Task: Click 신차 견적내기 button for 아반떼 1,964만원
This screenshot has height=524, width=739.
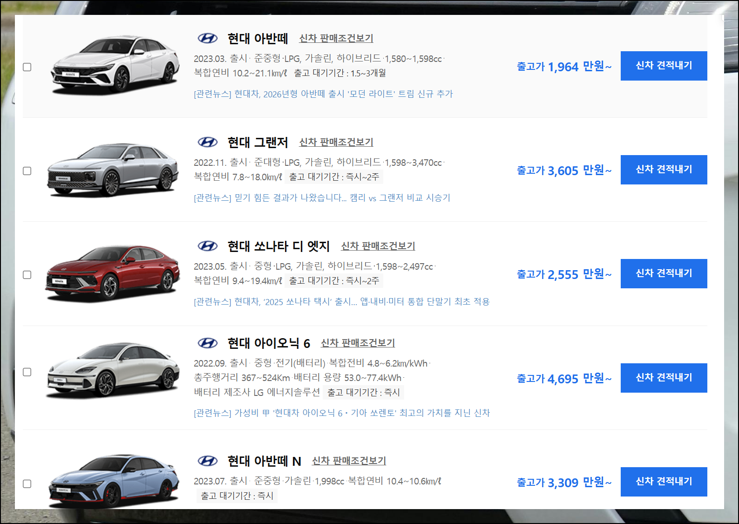Action: (x=664, y=66)
